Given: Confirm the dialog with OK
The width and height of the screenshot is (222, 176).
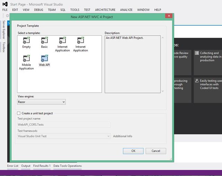Looking at the screenshot, I should click(x=133, y=151).
